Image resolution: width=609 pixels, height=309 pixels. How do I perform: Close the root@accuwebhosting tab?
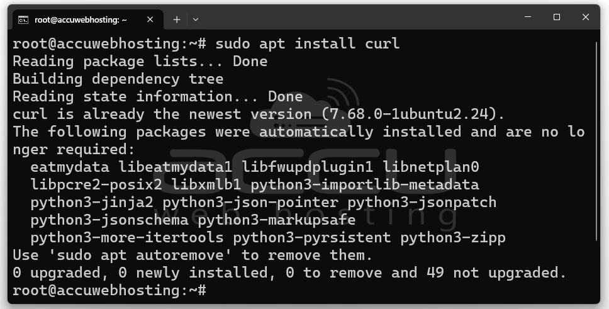pyautogui.click(x=150, y=20)
